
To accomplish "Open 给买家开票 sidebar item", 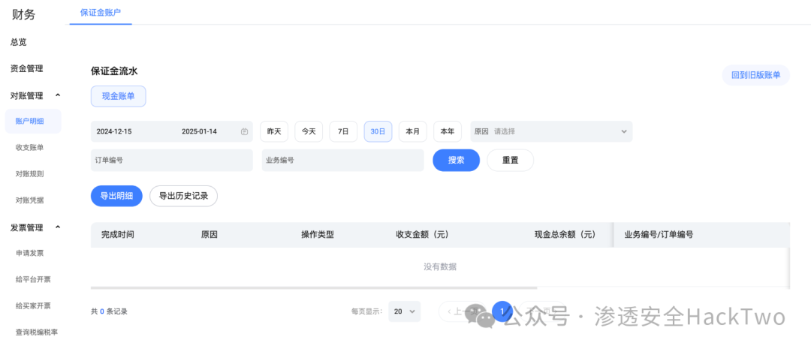I will [33, 306].
